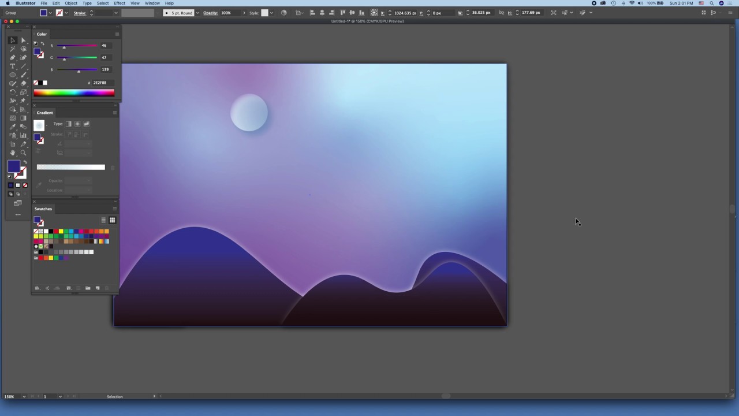
Task: Open the File menu
Action: [x=44, y=3]
